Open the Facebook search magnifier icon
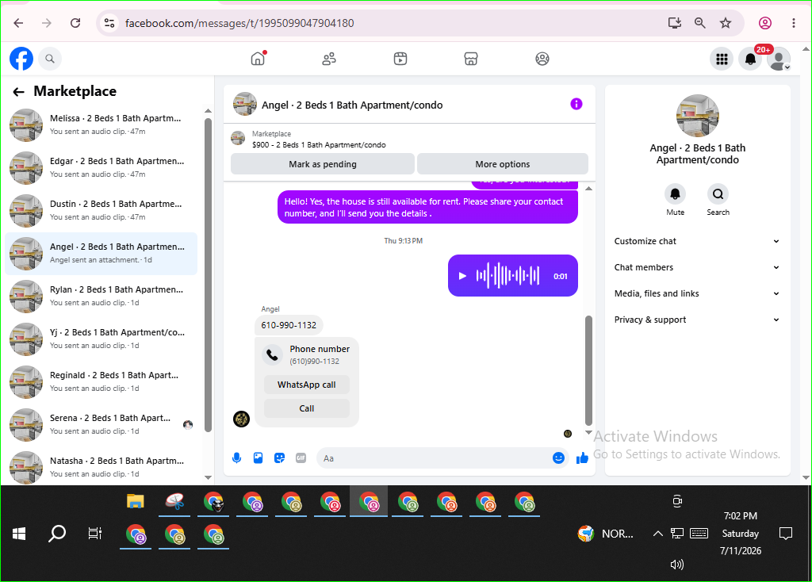 [50, 59]
